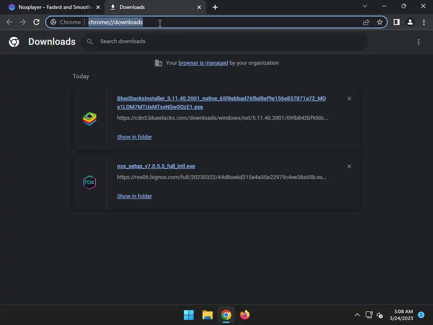The width and height of the screenshot is (433, 325).
Task: Show hidden system tray icons
Action: point(357,315)
